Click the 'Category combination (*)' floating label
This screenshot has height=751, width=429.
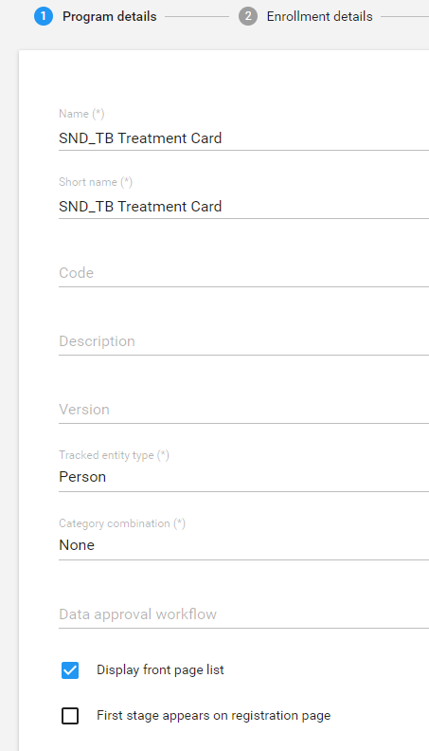122,523
